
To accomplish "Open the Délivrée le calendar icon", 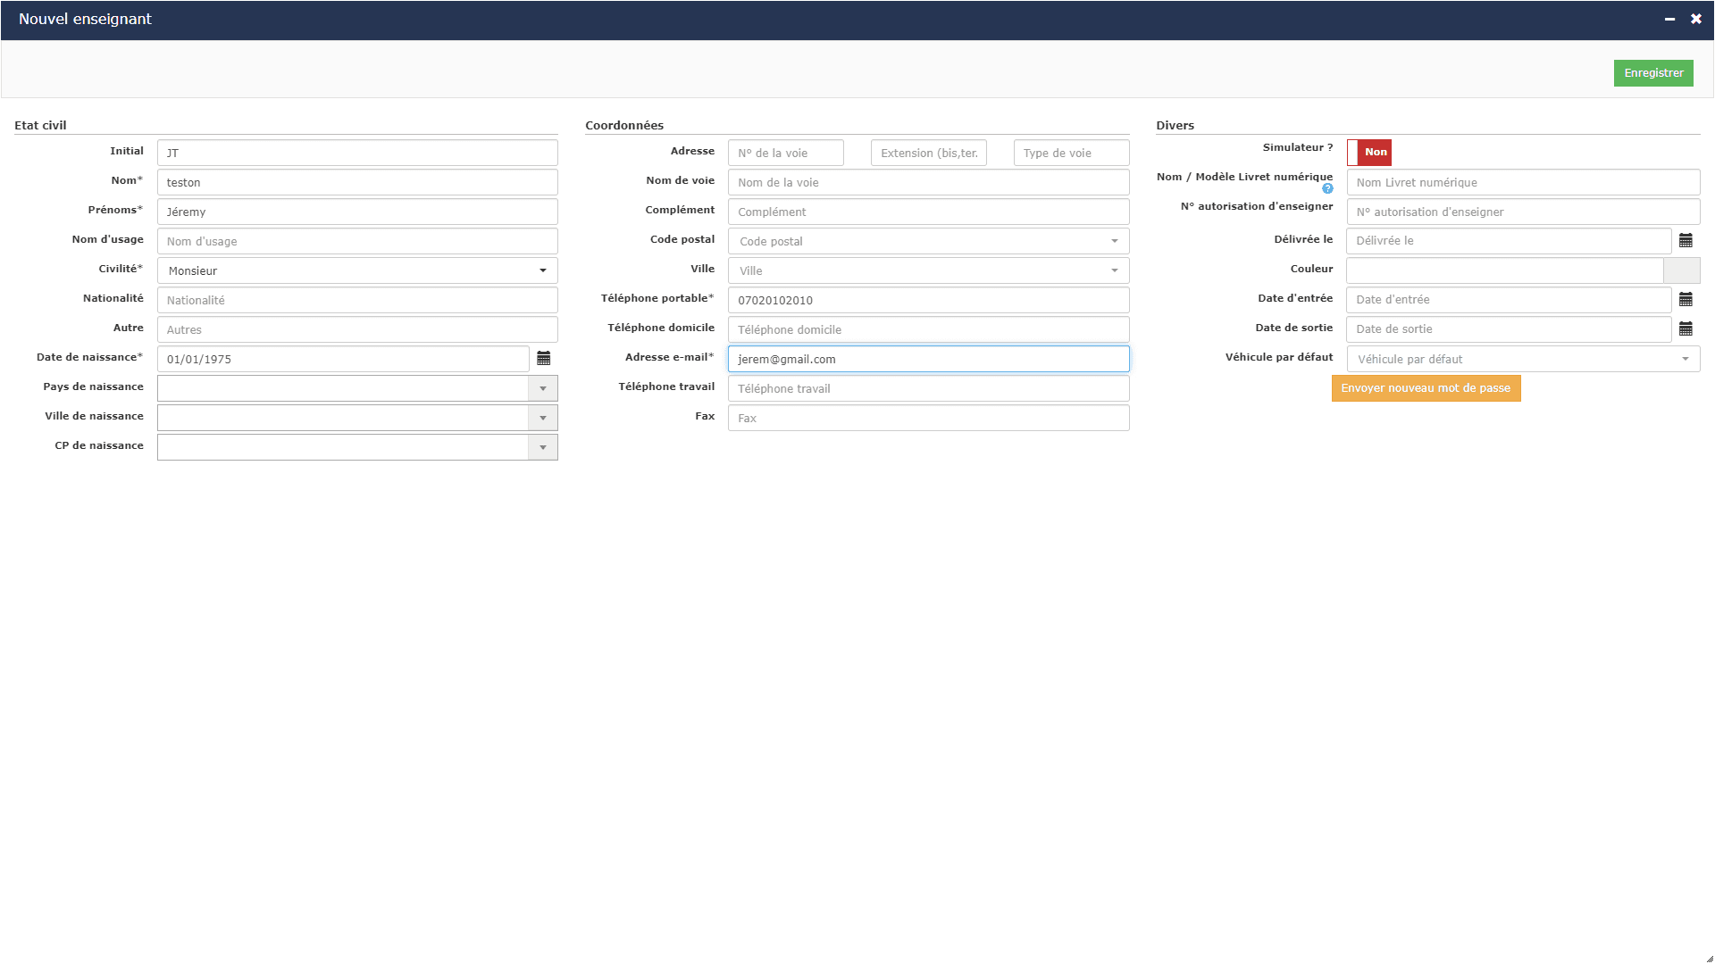I will [1686, 241].
